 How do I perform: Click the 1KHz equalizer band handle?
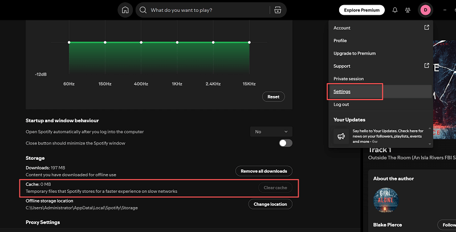point(177,42)
